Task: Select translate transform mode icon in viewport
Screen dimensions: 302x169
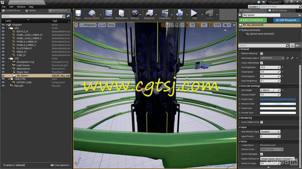Action: 163,25
